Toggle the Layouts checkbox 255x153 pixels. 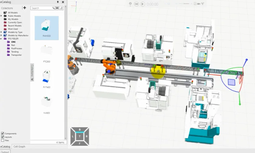3,137
